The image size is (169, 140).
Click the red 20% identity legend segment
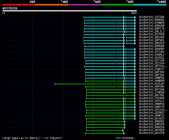coord(19,5)
